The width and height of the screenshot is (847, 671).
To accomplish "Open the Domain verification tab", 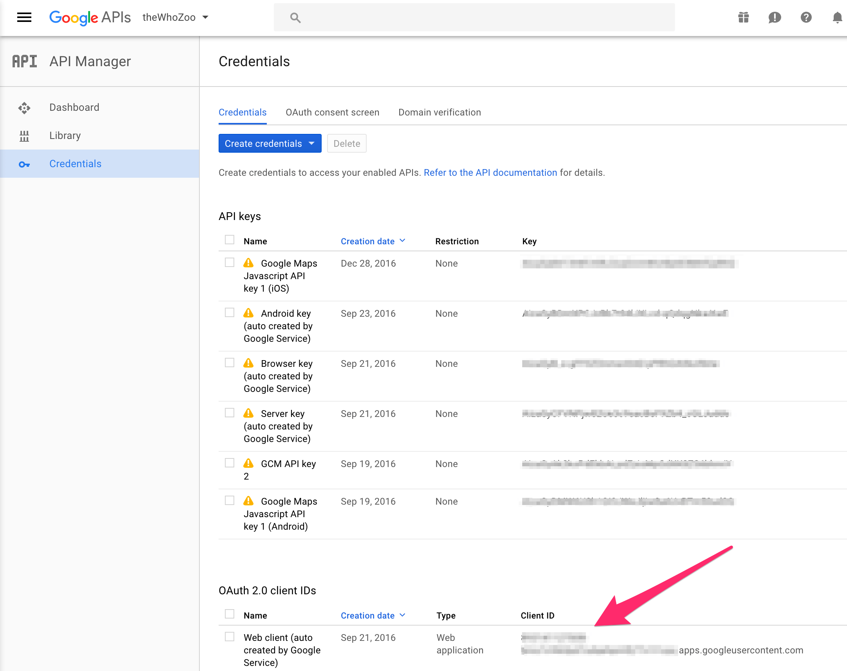I will (x=439, y=112).
